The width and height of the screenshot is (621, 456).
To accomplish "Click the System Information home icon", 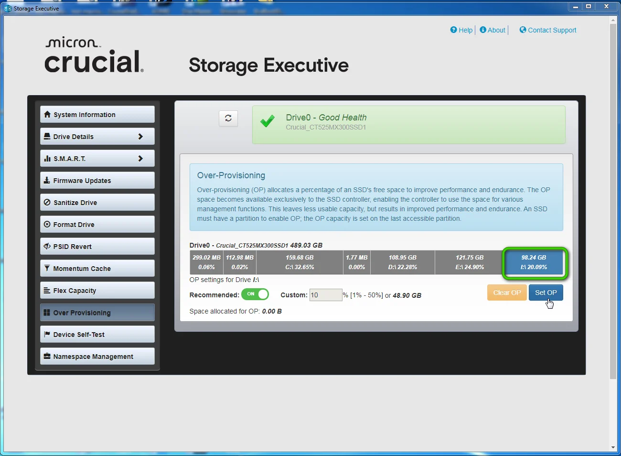I will (47, 115).
